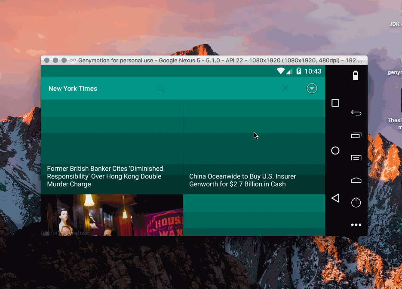Click the New York Times title
The width and height of the screenshot is (402, 289).
(73, 89)
